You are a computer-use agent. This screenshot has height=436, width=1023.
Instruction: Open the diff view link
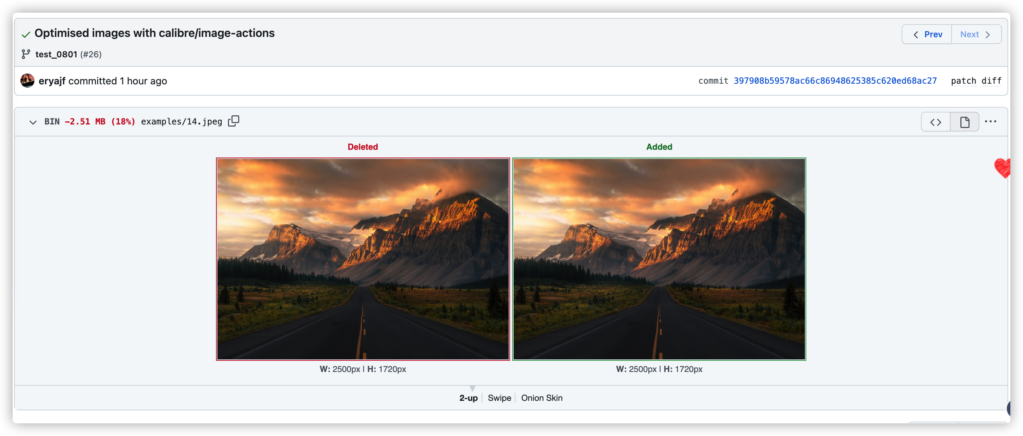tap(991, 81)
